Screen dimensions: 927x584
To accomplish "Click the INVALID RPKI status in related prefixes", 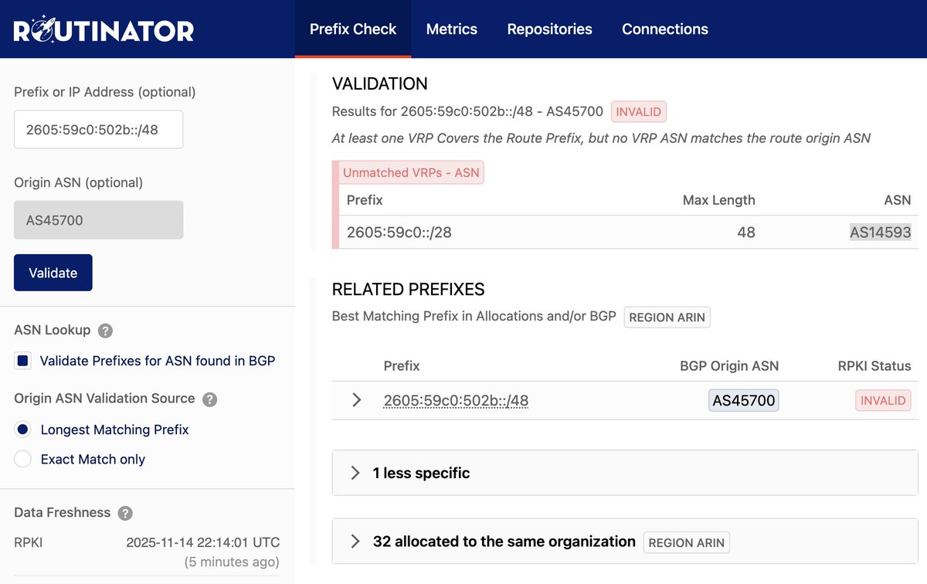I will click(x=883, y=400).
